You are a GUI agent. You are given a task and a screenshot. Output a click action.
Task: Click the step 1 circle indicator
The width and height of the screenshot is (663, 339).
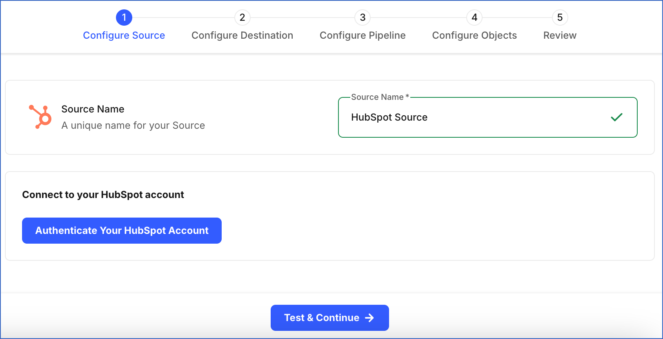[x=124, y=18]
